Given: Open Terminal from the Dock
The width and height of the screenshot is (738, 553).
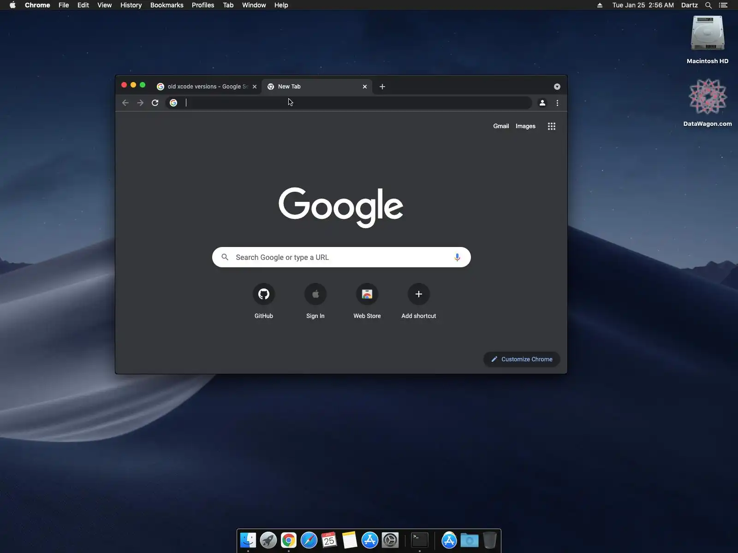Looking at the screenshot, I should (x=420, y=540).
